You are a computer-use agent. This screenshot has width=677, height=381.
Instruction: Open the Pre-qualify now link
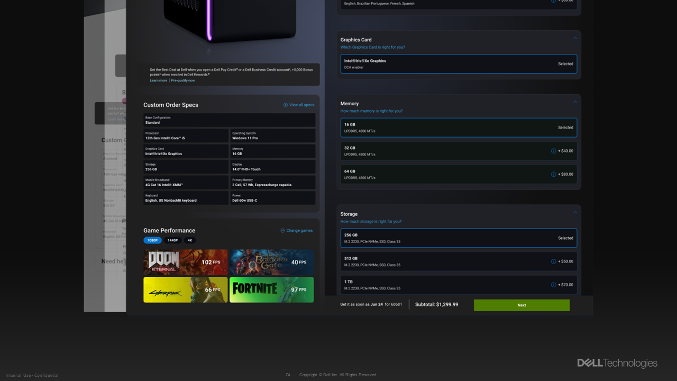(182, 80)
